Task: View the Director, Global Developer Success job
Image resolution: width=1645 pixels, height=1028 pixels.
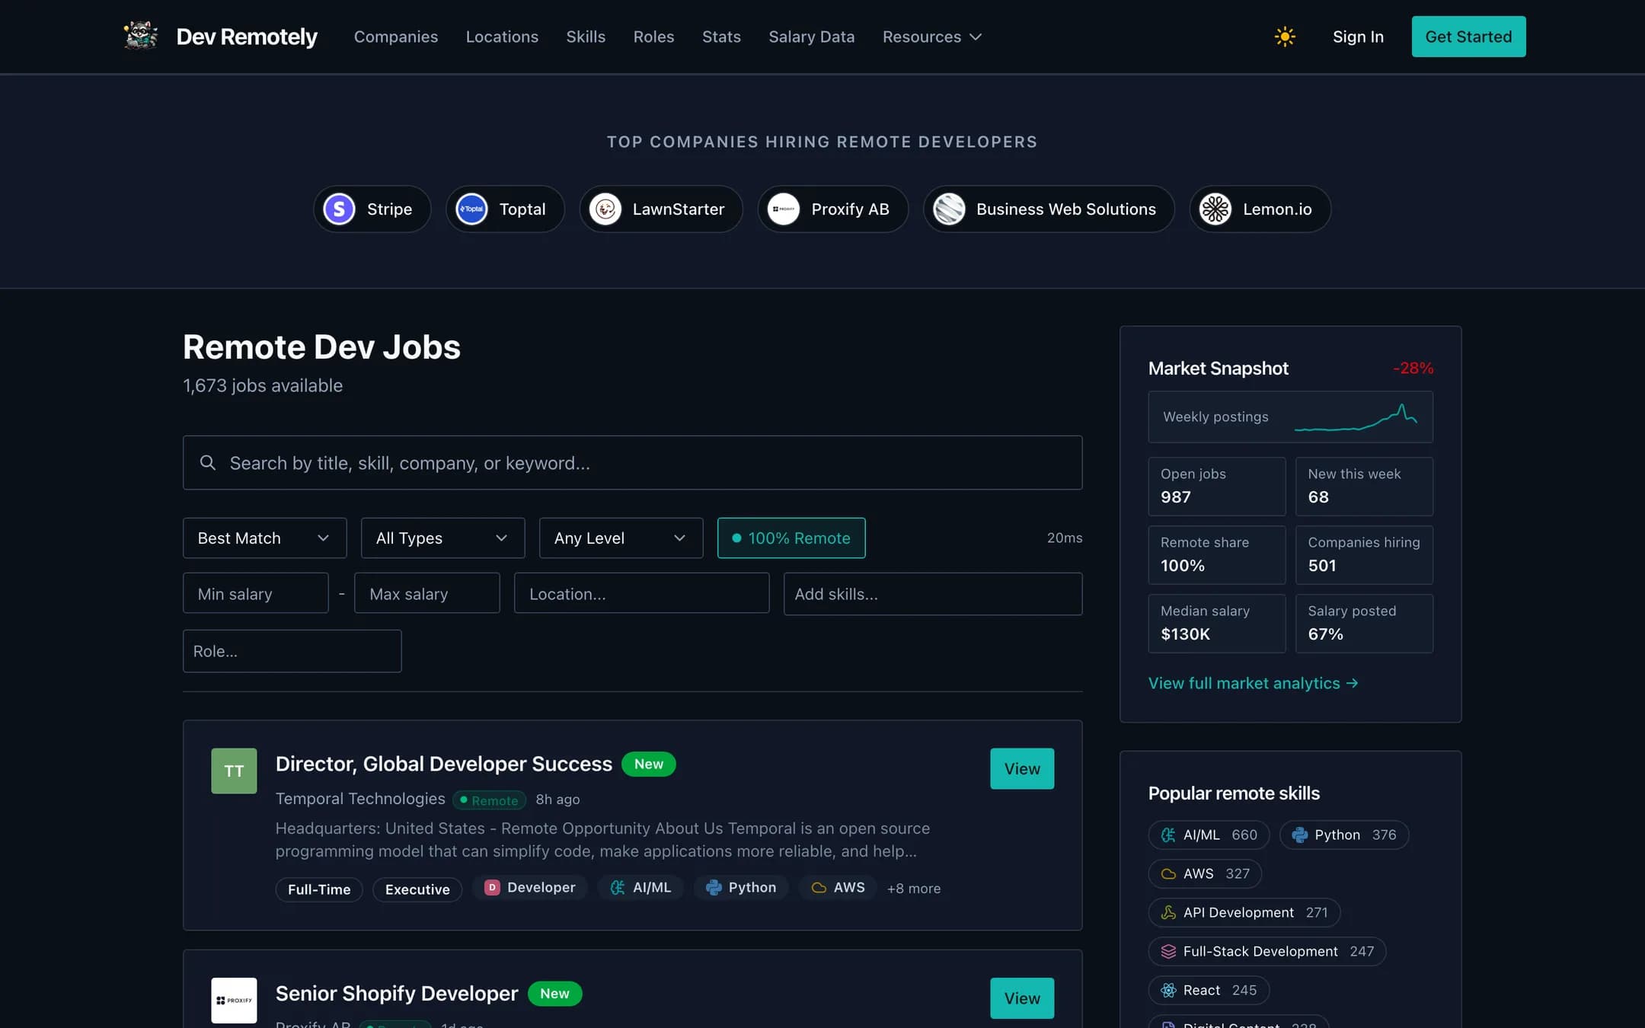Action: 1021,768
